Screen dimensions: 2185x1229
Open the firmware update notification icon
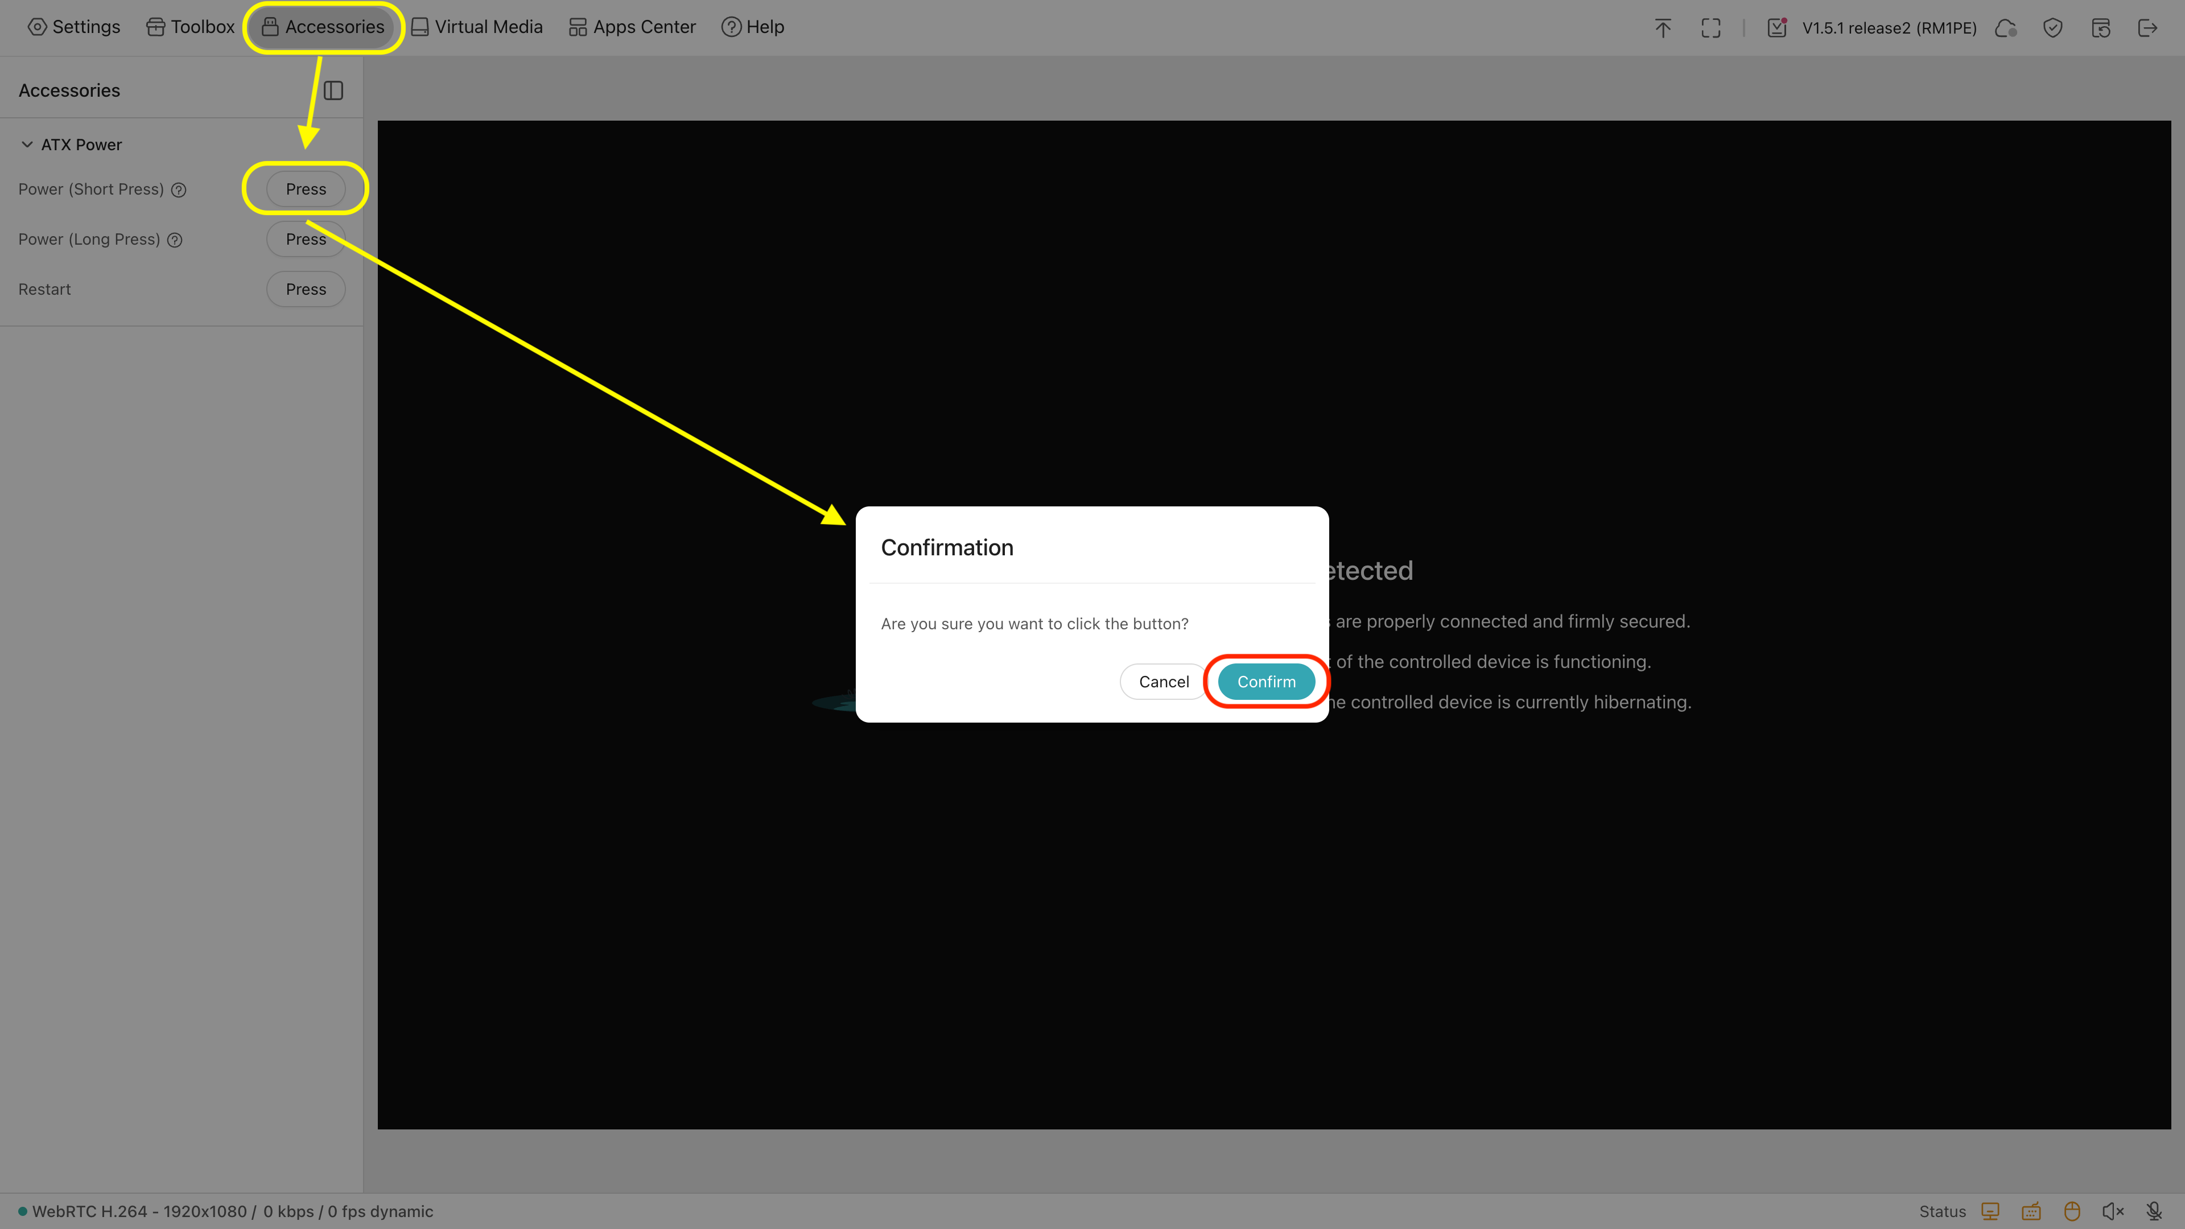click(1777, 28)
